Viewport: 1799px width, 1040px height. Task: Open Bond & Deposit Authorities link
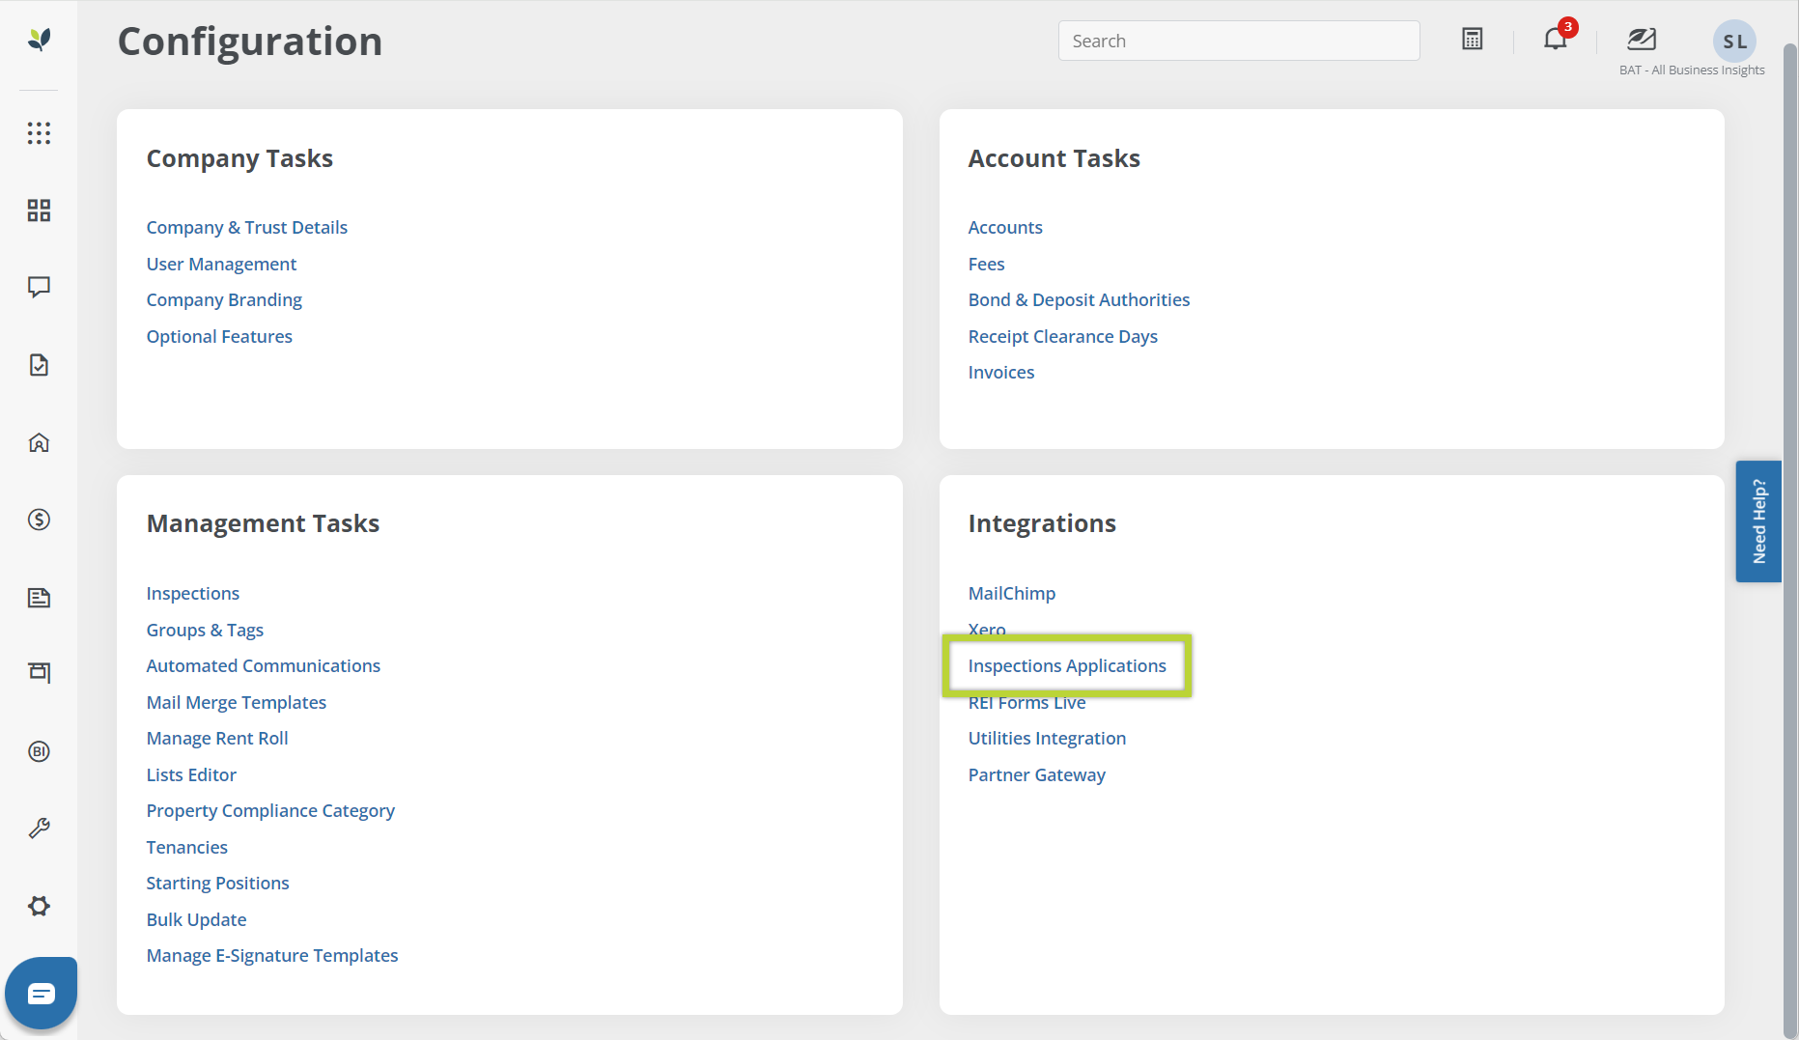click(1079, 300)
